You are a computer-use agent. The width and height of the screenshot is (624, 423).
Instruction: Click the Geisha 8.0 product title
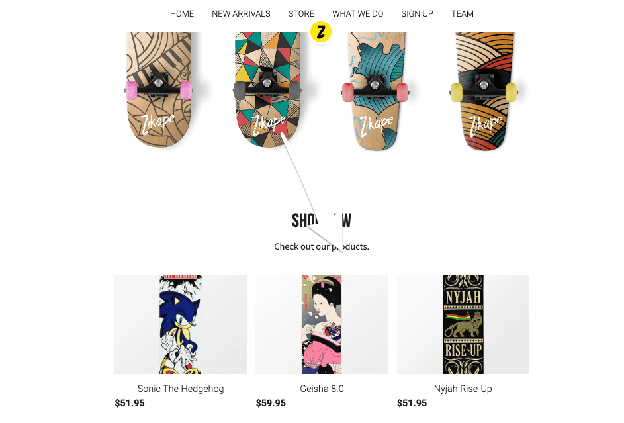[x=322, y=389]
